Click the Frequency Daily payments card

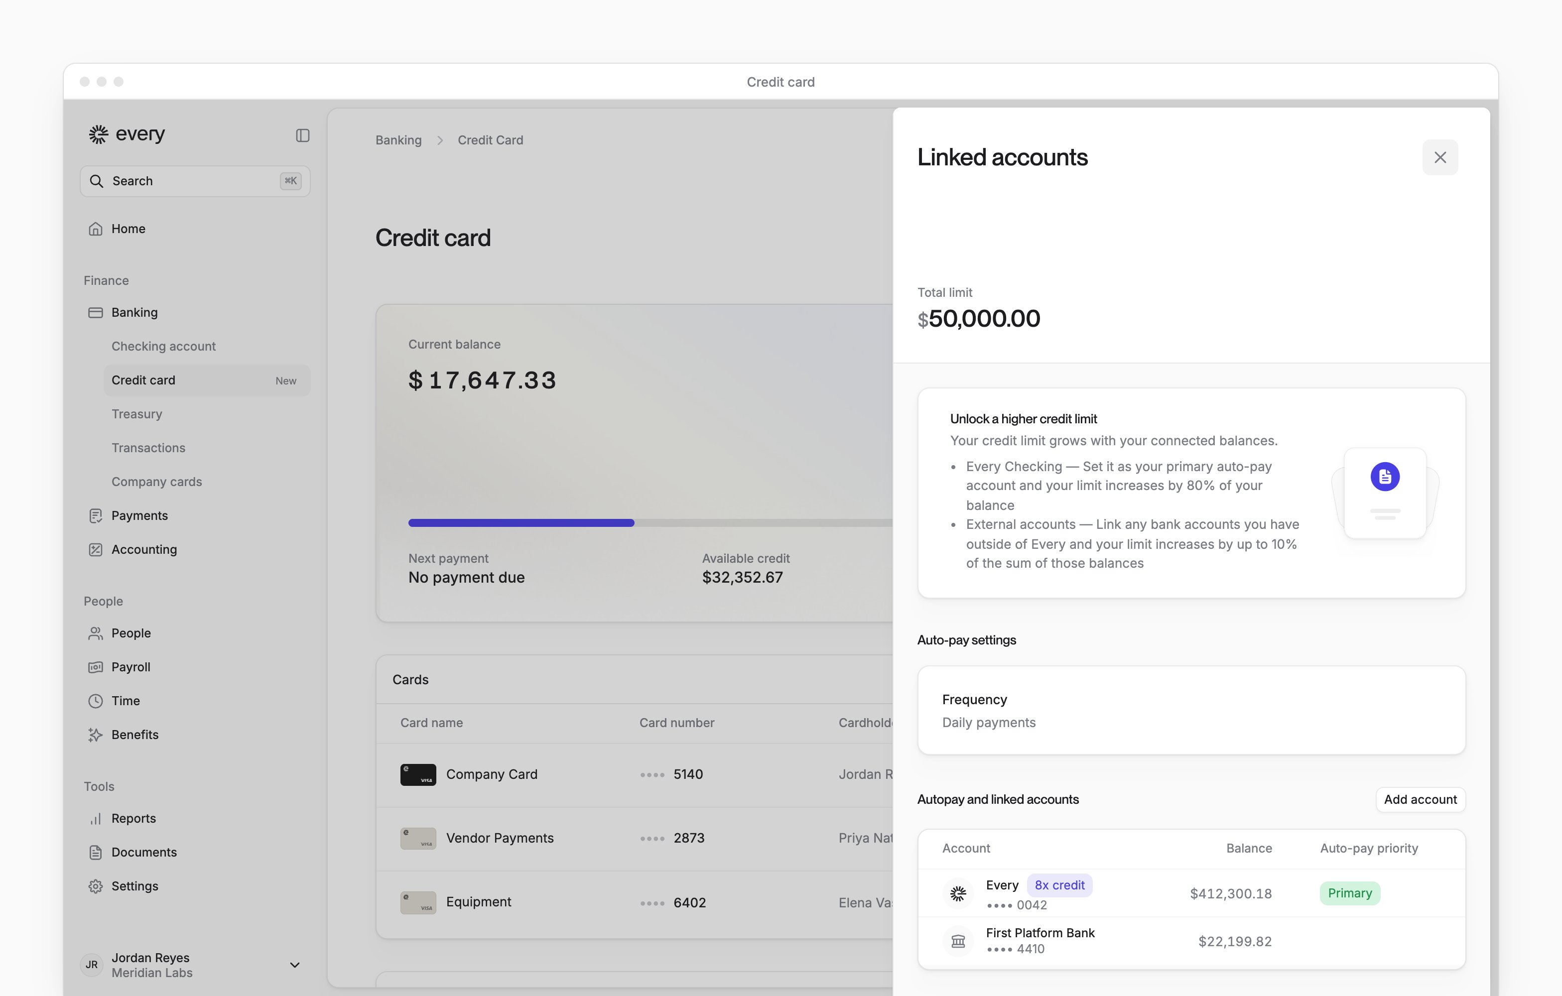pyautogui.click(x=1191, y=710)
